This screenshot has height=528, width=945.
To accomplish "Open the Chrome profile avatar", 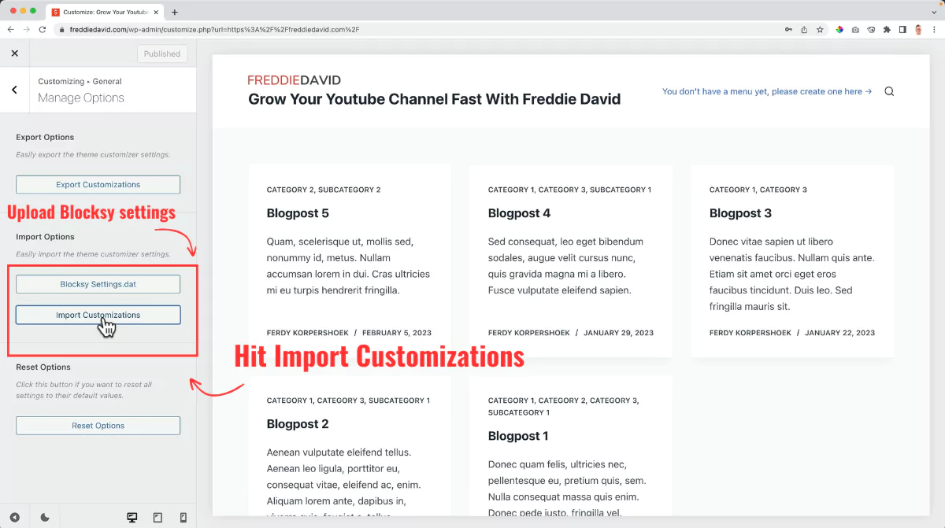I will 917,29.
